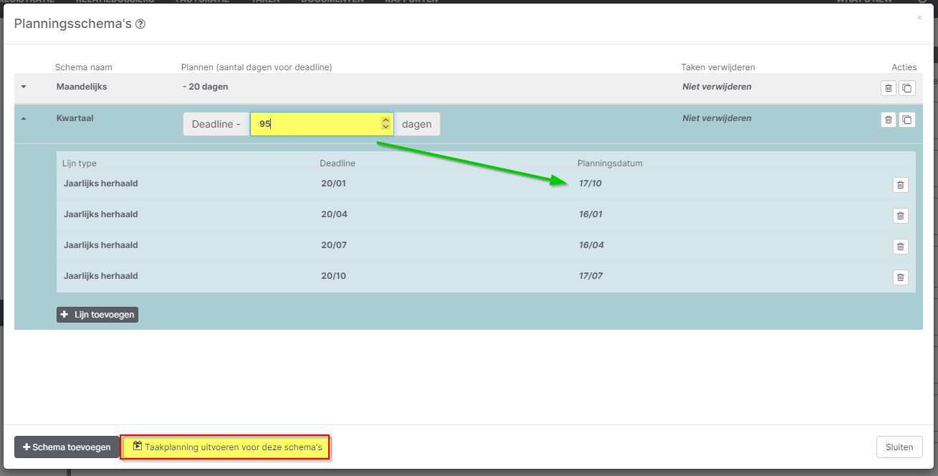Collapse the Kwartaal schema row
This screenshot has width=938, height=476.
coord(24,119)
